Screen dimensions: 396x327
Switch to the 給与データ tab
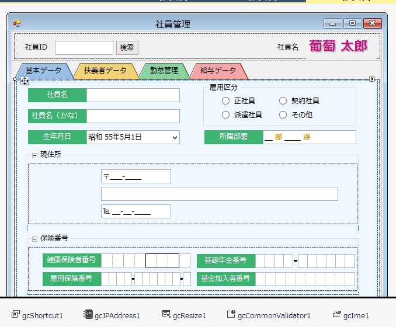point(218,71)
